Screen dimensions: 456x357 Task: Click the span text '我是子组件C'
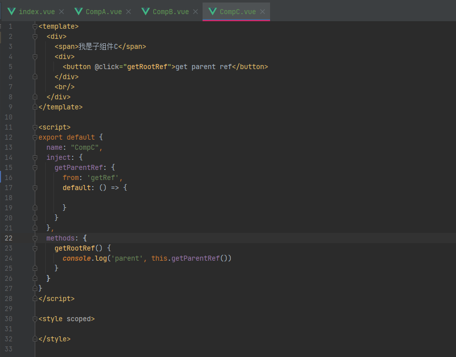coord(98,46)
